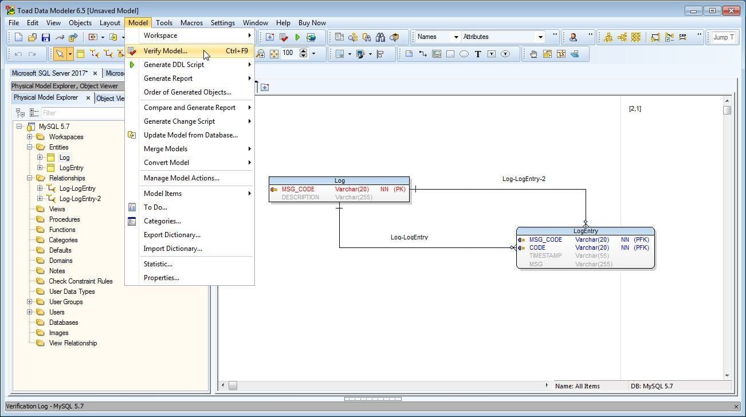This screenshot has height=417, width=746.
Task: Click the diagram vertical scrollbar thumb
Action: [x=727, y=110]
